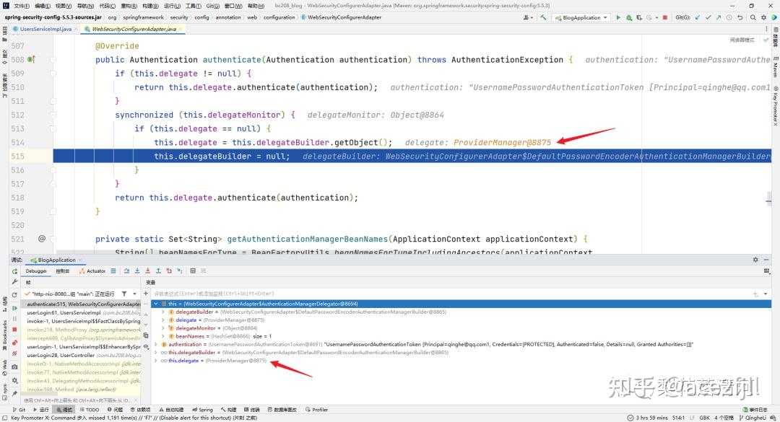The image size is (780, 422).
Task: Click the Step Into icon in the debugger toolbar
Action: coord(139,271)
